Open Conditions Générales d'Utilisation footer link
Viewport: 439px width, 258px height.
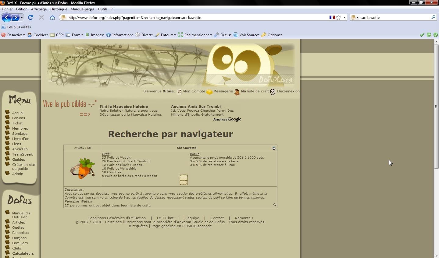(116, 218)
